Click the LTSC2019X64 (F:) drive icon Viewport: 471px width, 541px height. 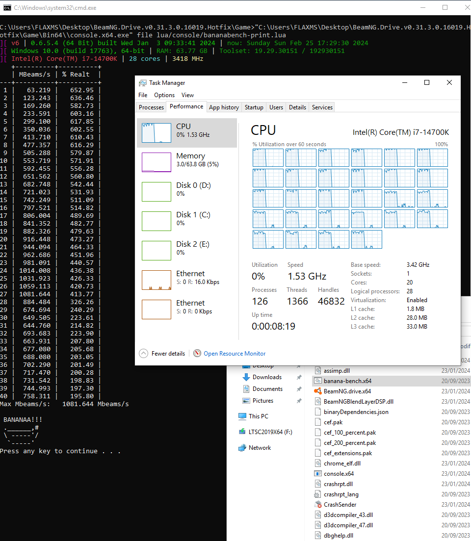pos(242,432)
